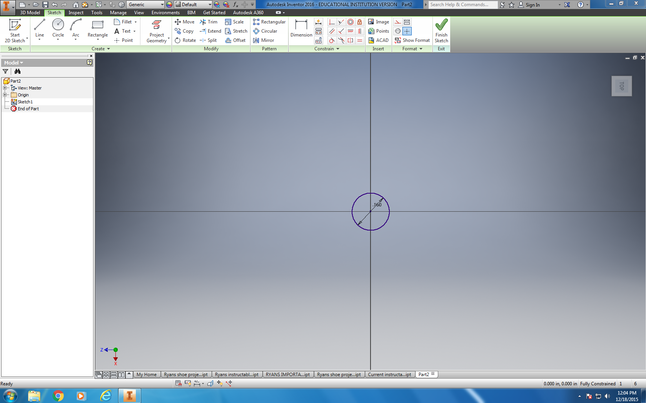Click the Undo arrow icon

(x=54, y=5)
